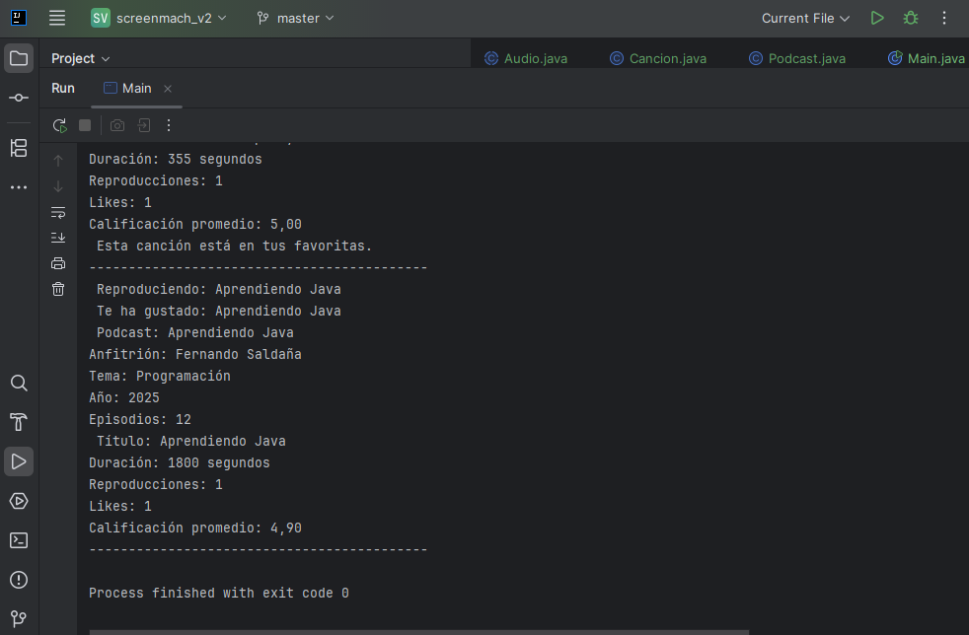Open the Current File run configuration dropdown
Screen dimensions: 969x635
pos(805,18)
